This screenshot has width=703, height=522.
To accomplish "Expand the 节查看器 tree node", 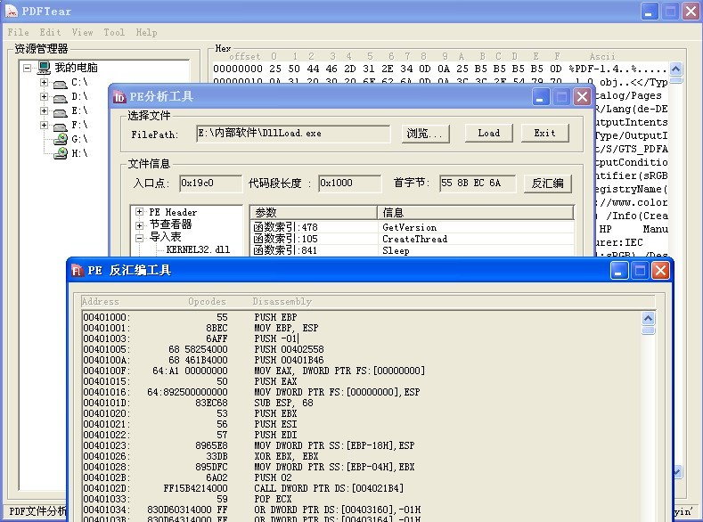I will [x=140, y=224].
